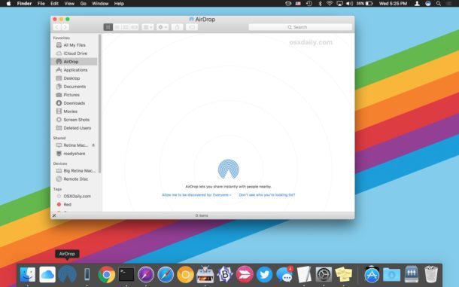Open the Help menu
This screenshot has width=459, height=287.
click(119, 4)
